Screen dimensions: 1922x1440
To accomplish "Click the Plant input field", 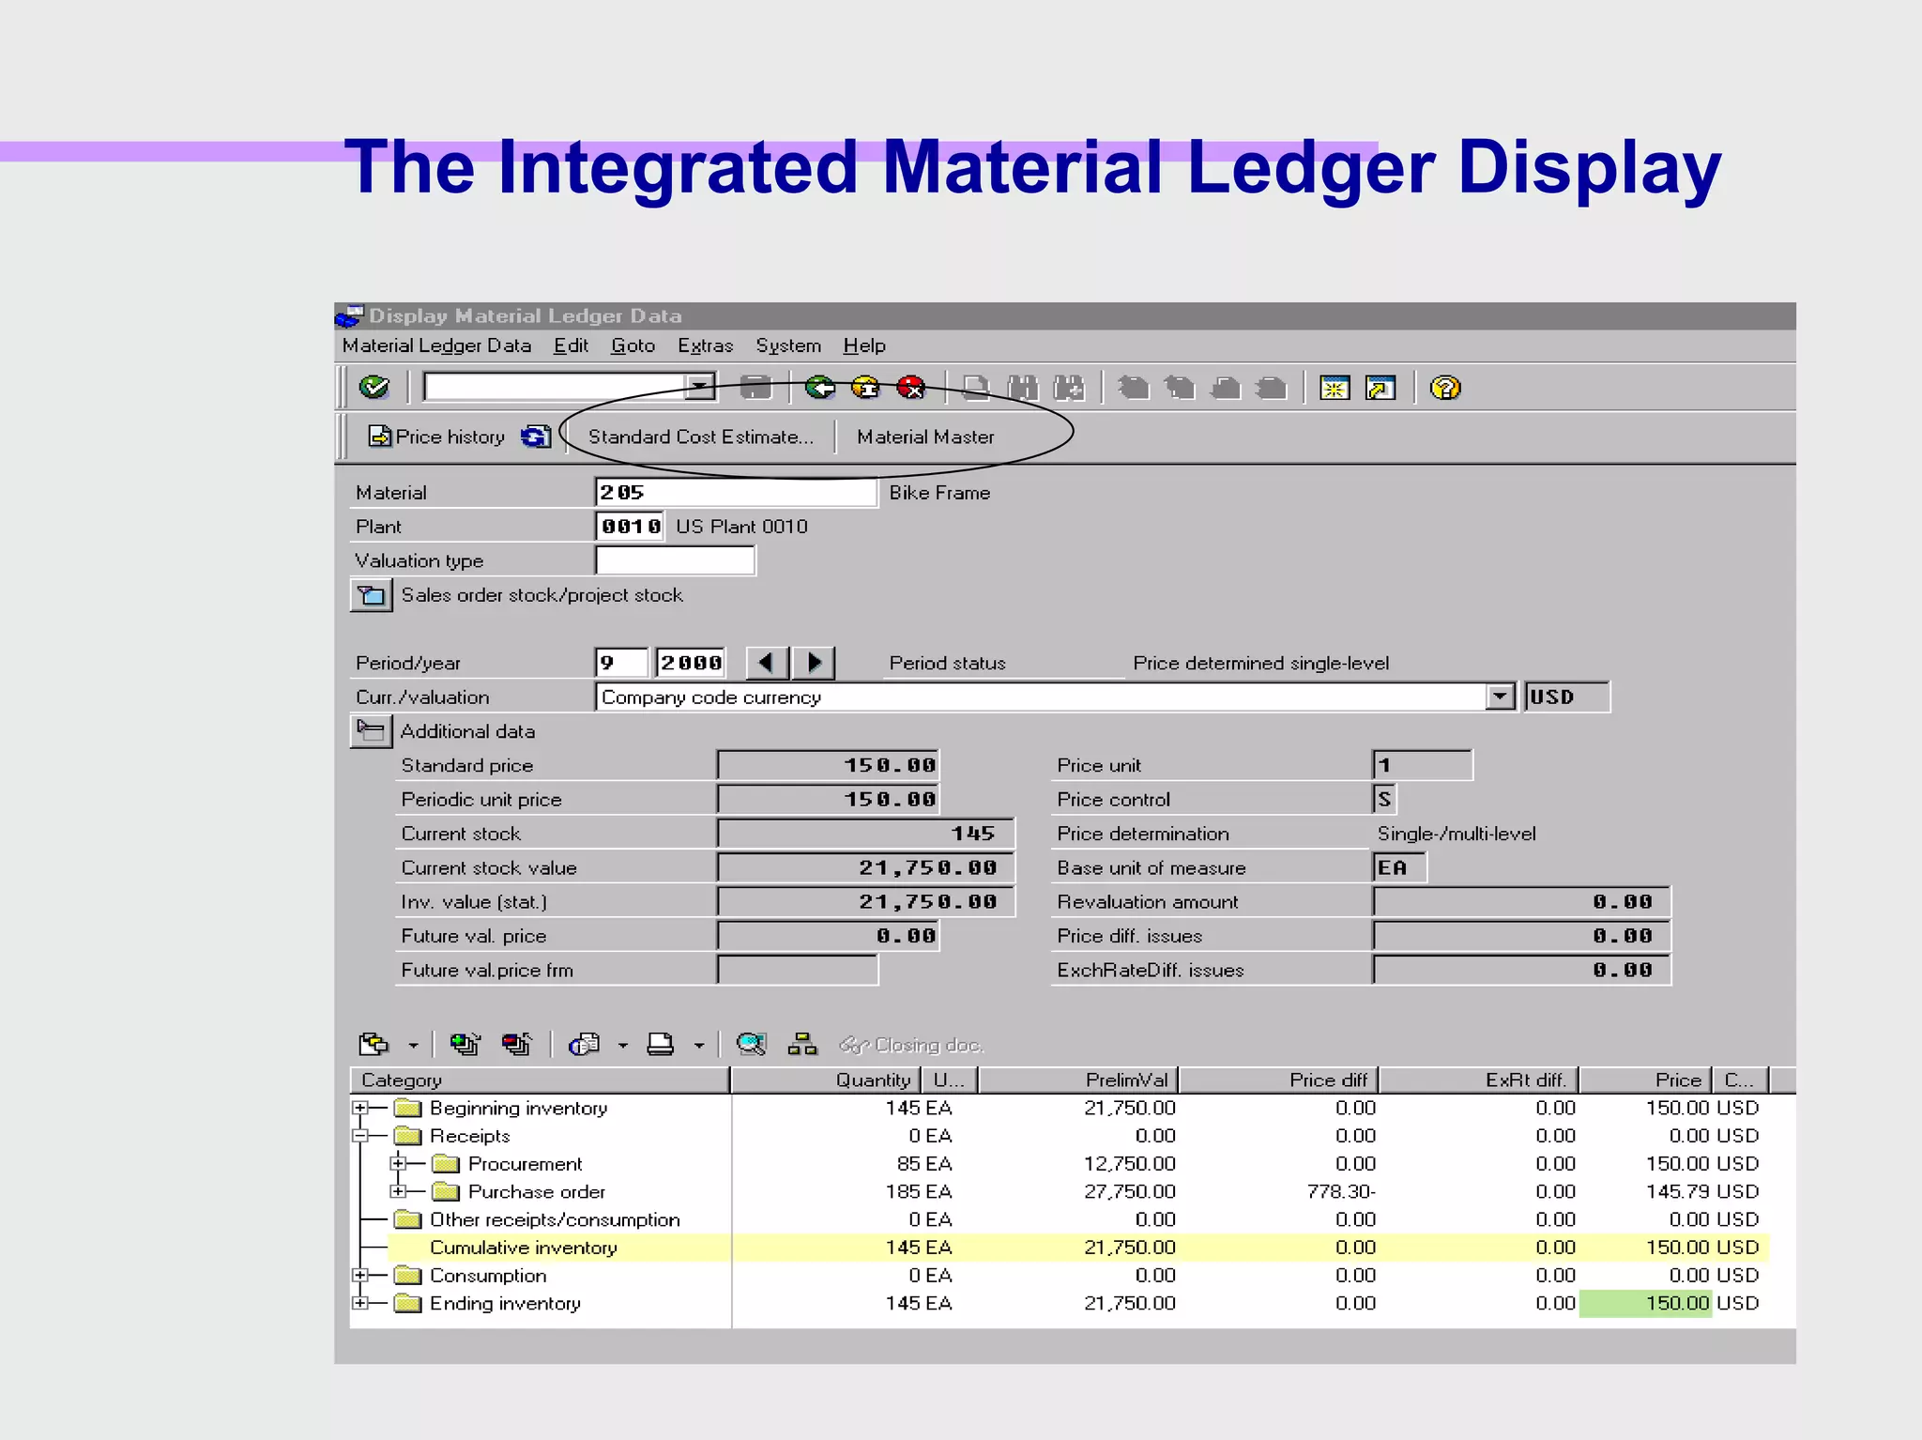I will click(x=631, y=527).
